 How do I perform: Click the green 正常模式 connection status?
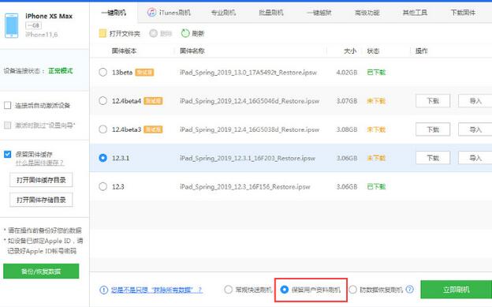[x=60, y=71]
